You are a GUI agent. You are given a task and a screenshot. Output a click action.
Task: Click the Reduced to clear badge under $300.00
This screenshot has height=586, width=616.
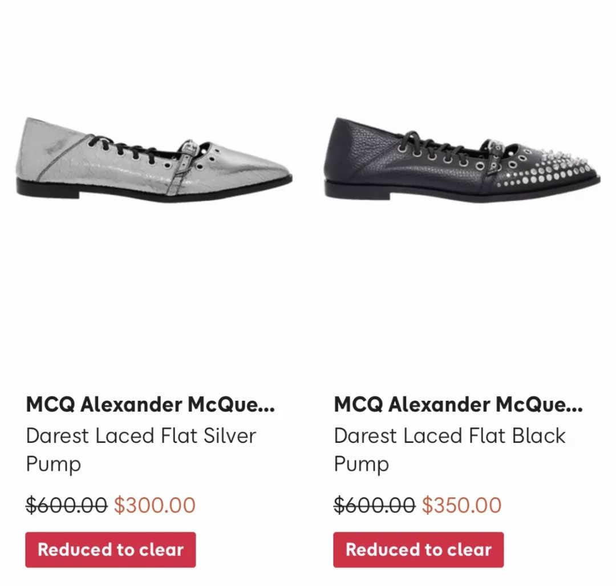(111, 550)
